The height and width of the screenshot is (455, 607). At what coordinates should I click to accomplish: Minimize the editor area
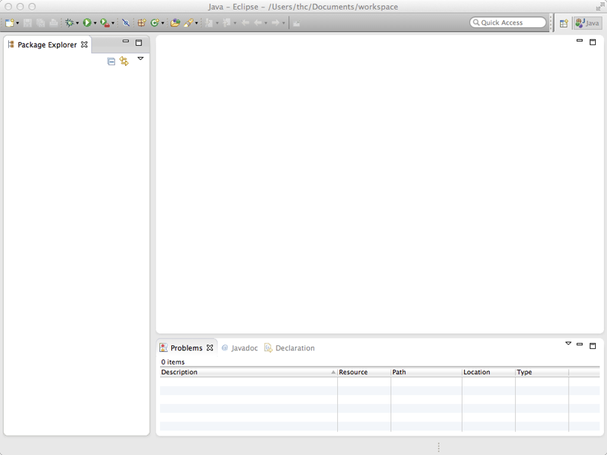[580, 40]
